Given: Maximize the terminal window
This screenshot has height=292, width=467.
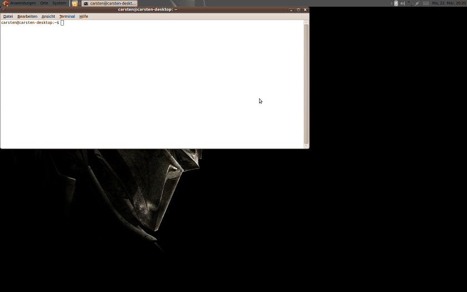Looking at the screenshot, I should point(298,10).
